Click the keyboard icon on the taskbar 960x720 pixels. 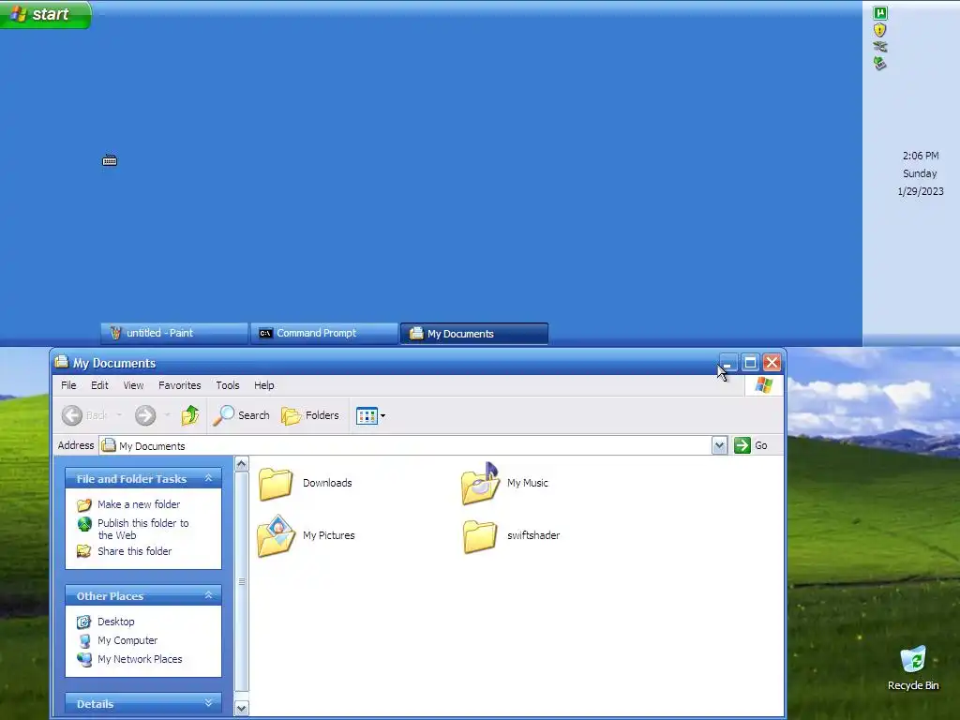click(x=110, y=160)
